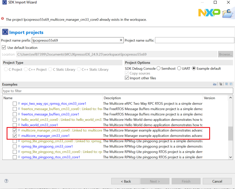Click the clear selection X icon in Examples
The image size is (235, 189).
click(221, 84)
